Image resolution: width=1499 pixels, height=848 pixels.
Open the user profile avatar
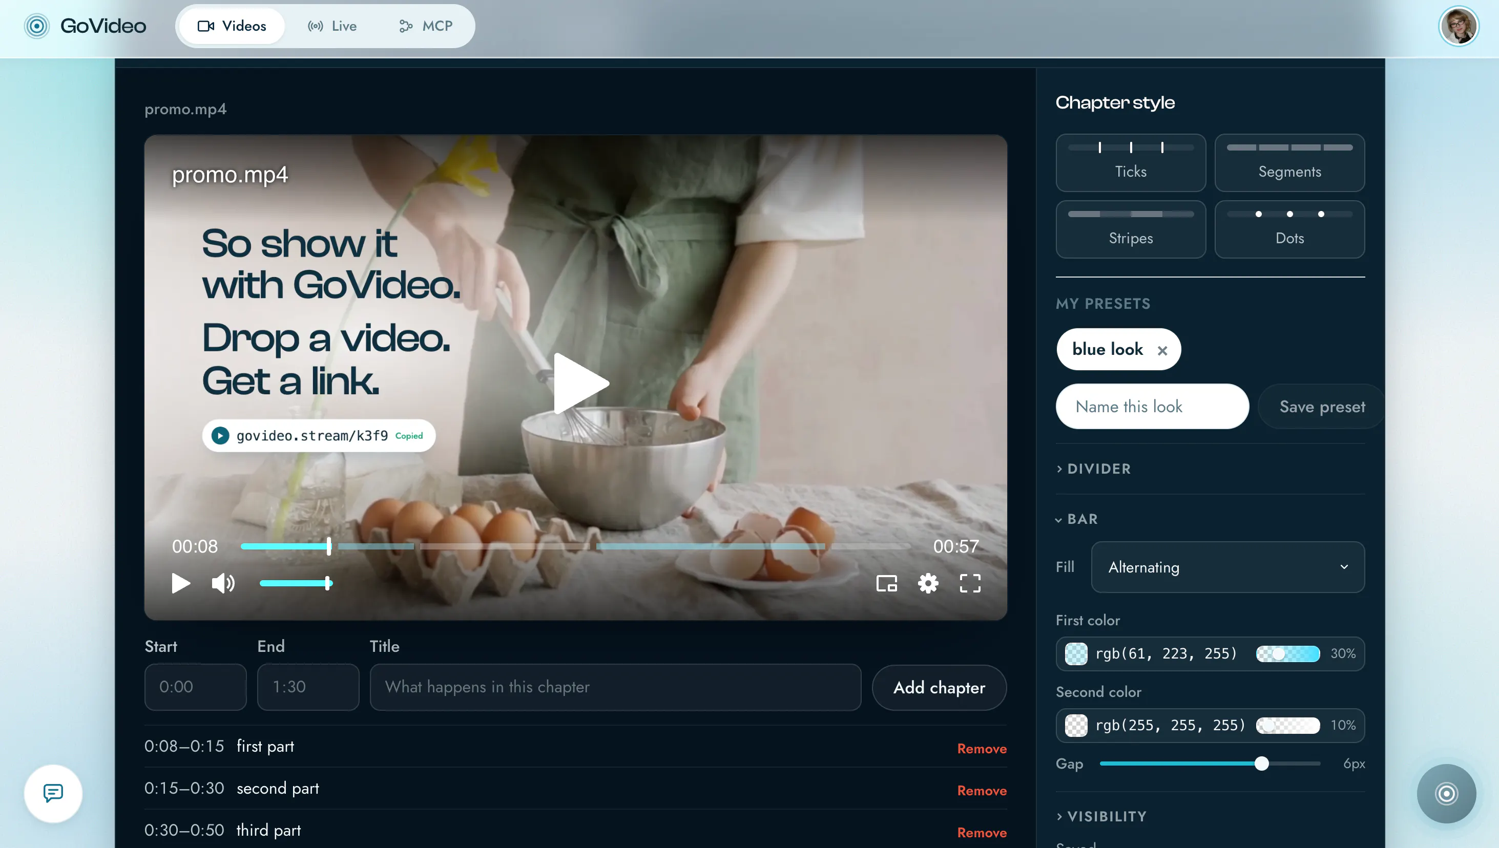point(1458,26)
